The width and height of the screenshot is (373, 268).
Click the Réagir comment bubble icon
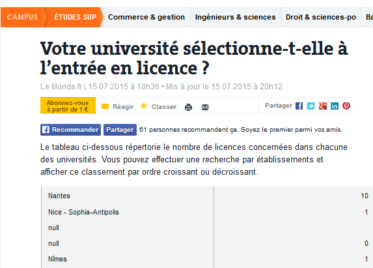105,106
